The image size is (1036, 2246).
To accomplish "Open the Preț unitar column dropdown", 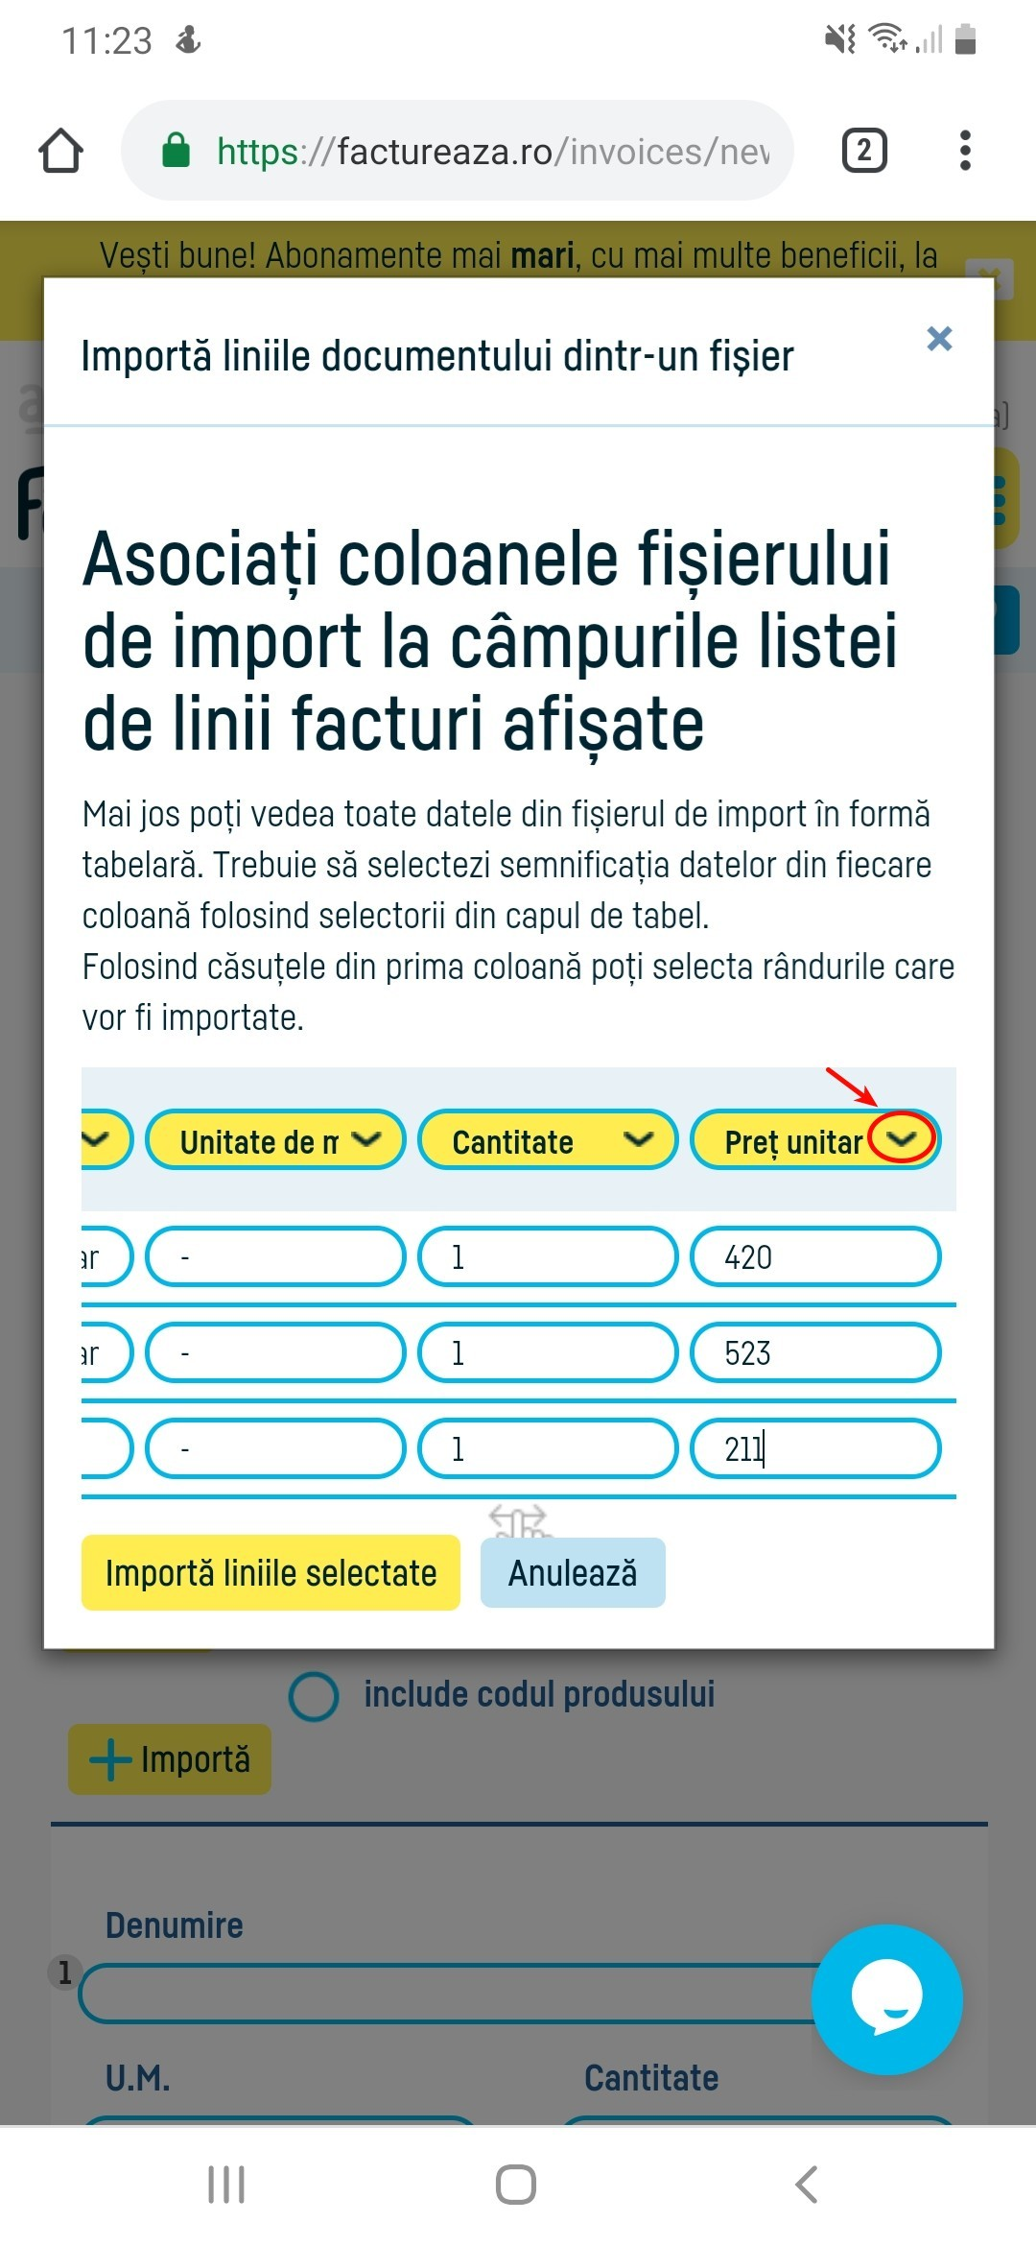I will (x=901, y=1140).
